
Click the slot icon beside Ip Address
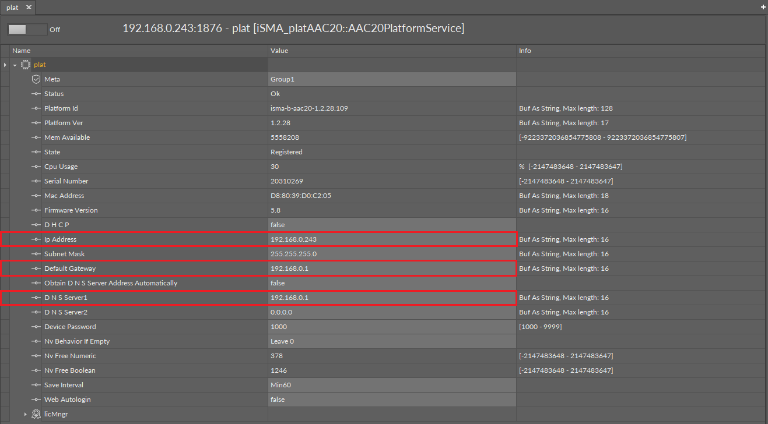36,239
